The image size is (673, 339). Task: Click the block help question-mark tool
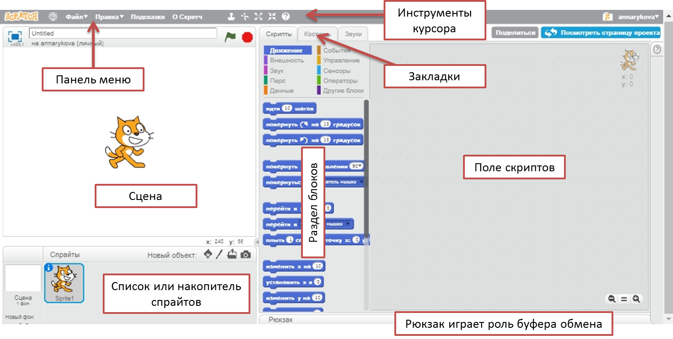285,17
